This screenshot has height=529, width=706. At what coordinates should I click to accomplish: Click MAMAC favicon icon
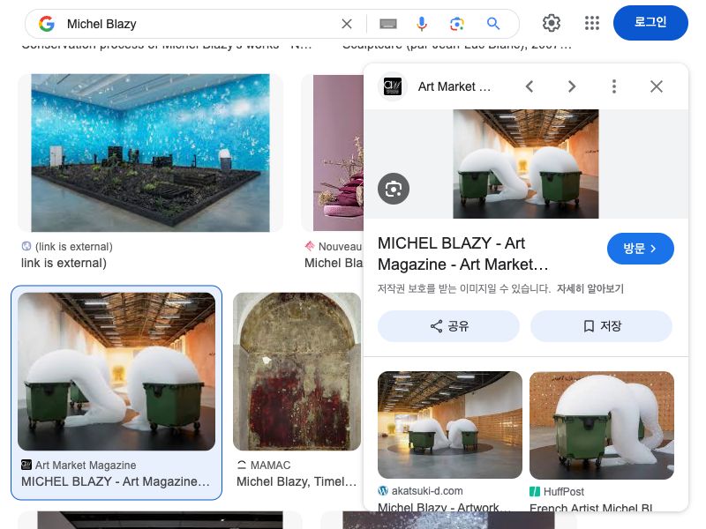click(242, 465)
